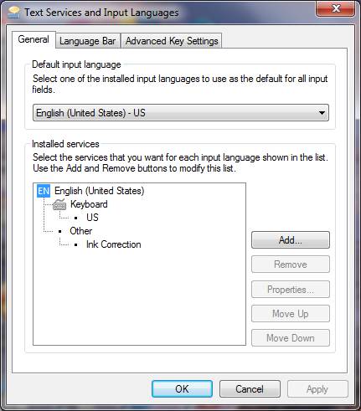This screenshot has width=361, height=411.
Task: Switch to the Language Bar tab
Action: [x=88, y=41]
